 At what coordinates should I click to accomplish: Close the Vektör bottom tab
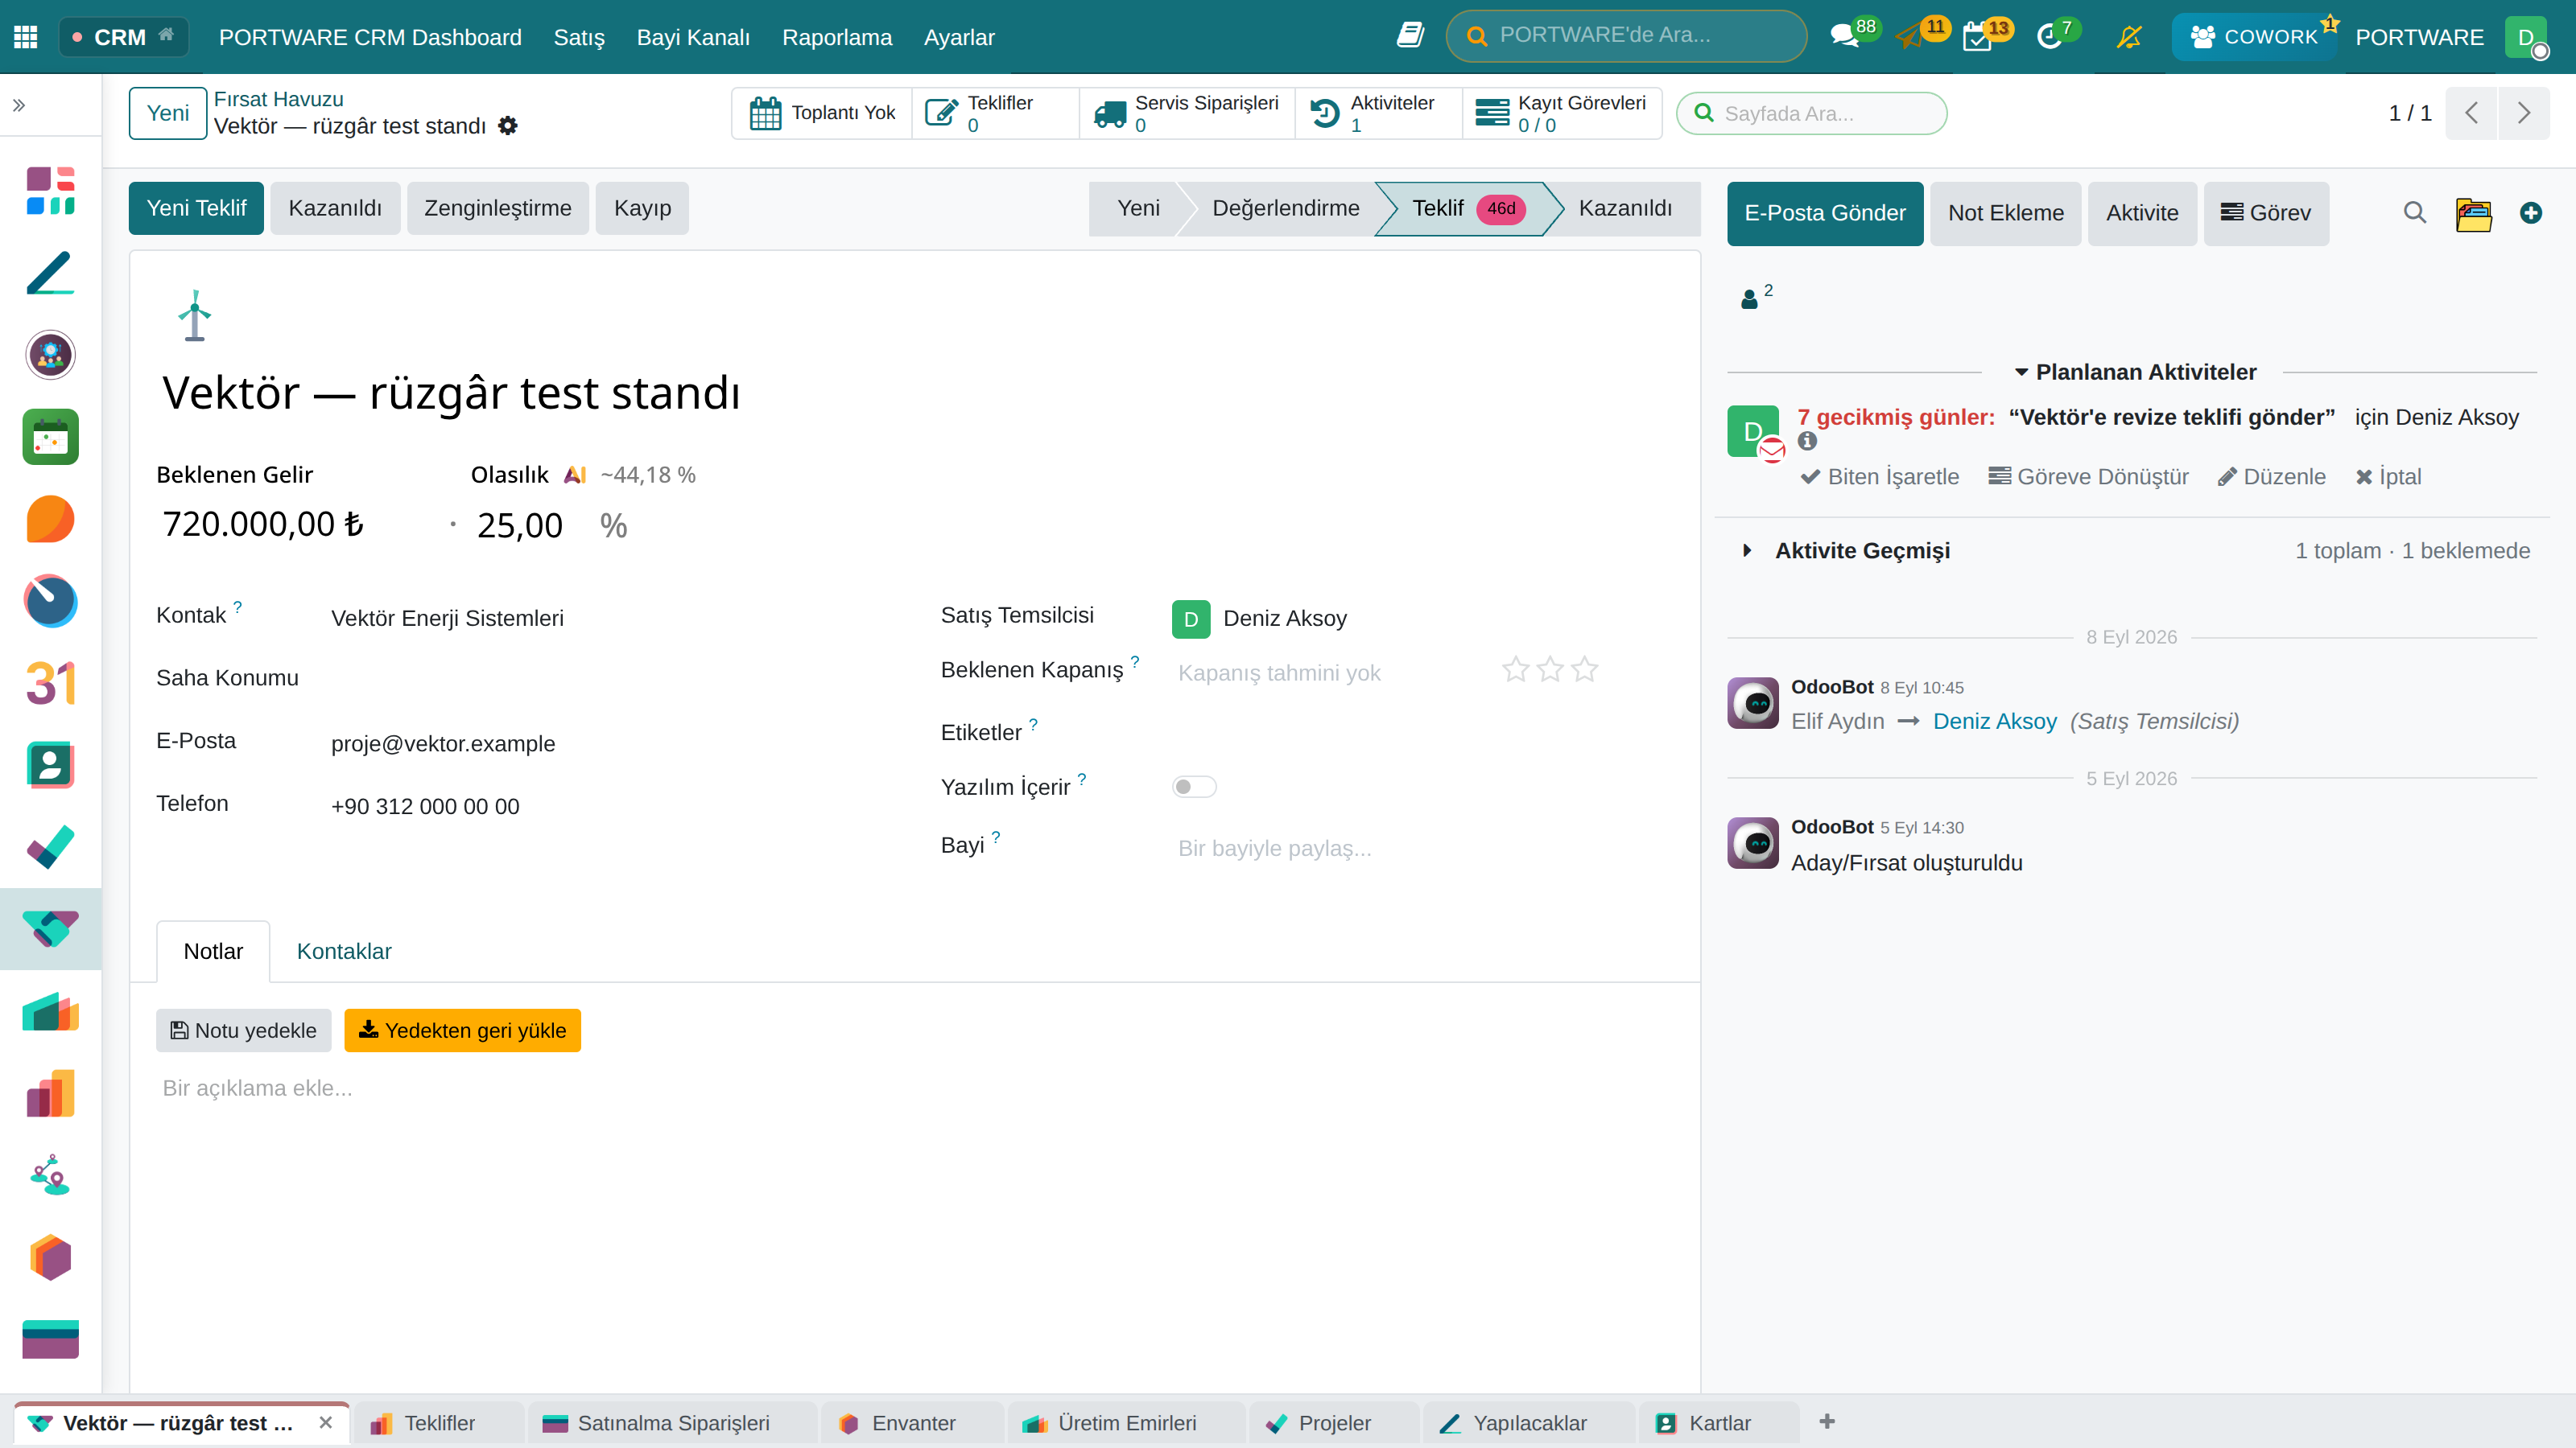click(x=325, y=1423)
